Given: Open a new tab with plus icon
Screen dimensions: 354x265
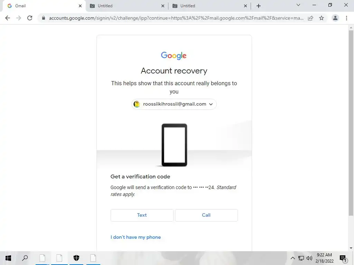Looking at the screenshot, I should tap(259, 6).
